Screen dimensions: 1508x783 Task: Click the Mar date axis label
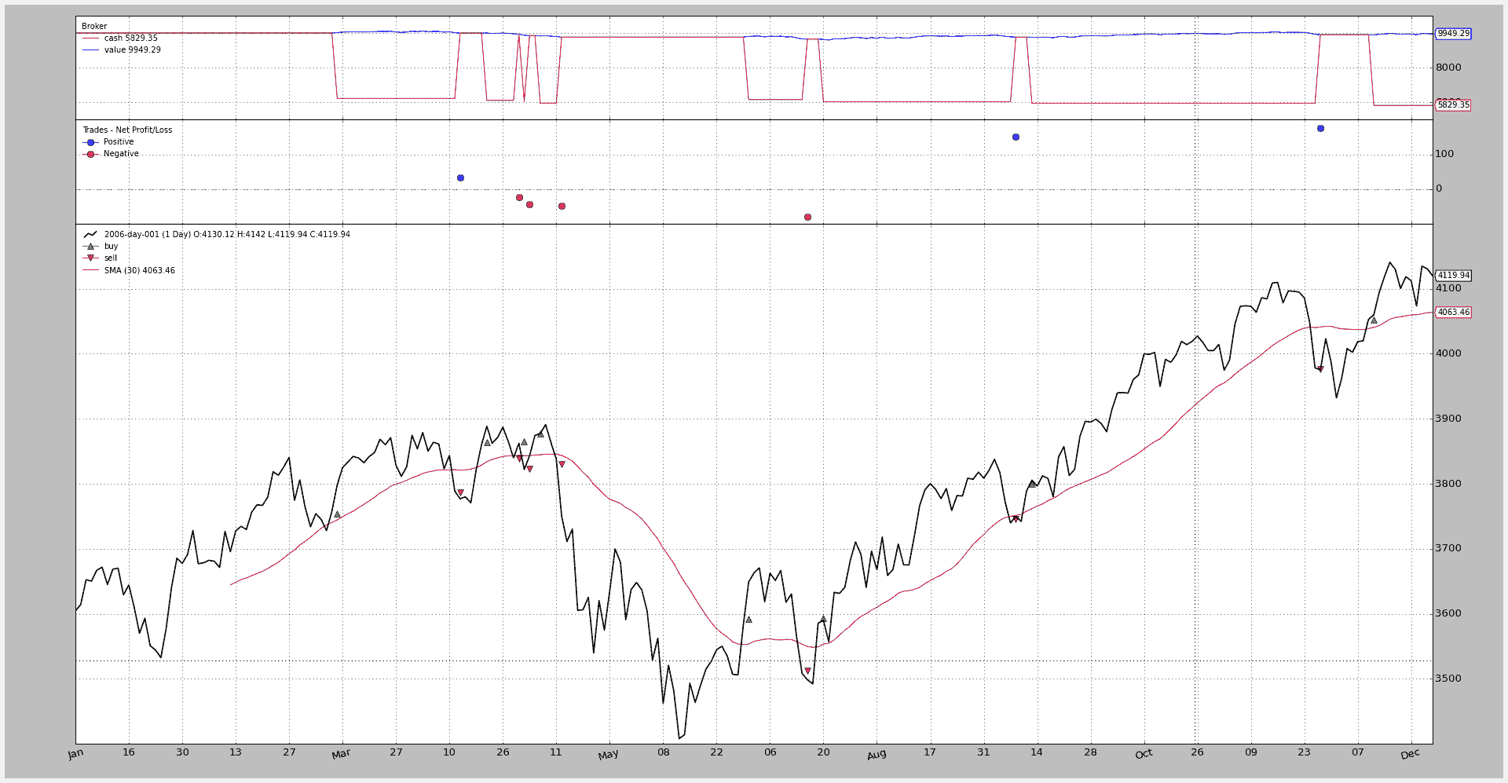click(x=341, y=754)
